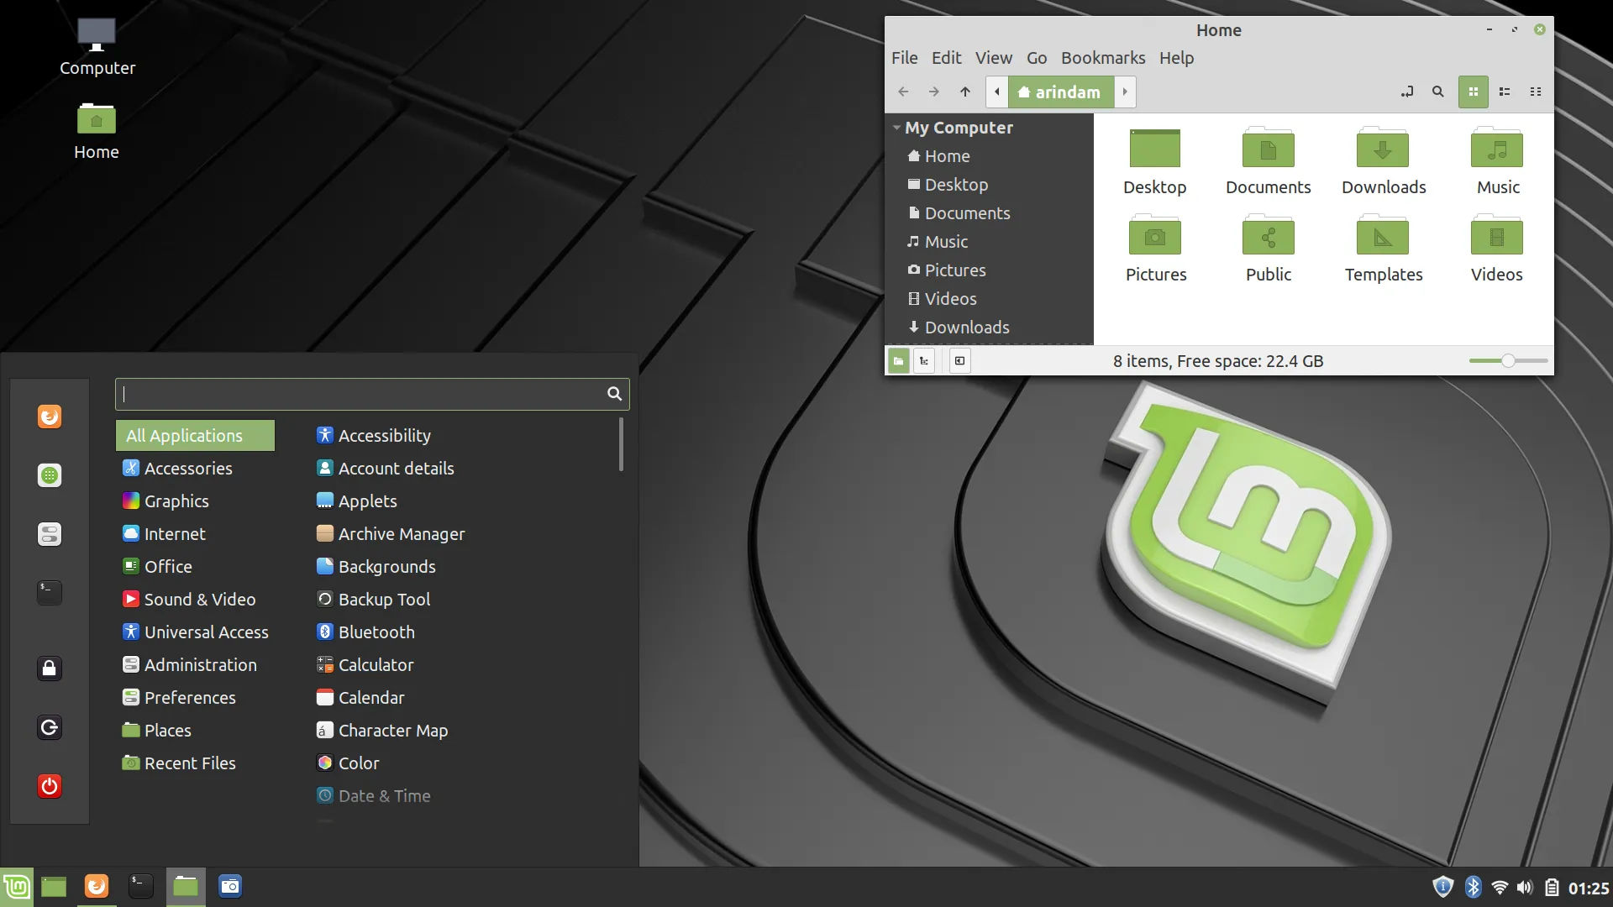Toggle compact view in file manager toolbar

point(1534,92)
